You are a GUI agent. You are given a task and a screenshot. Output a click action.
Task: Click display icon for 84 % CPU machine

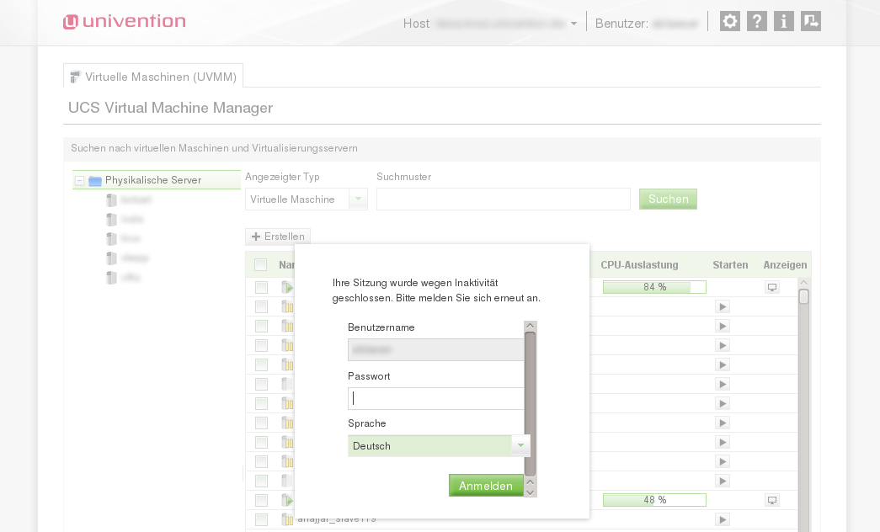pos(771,287)
